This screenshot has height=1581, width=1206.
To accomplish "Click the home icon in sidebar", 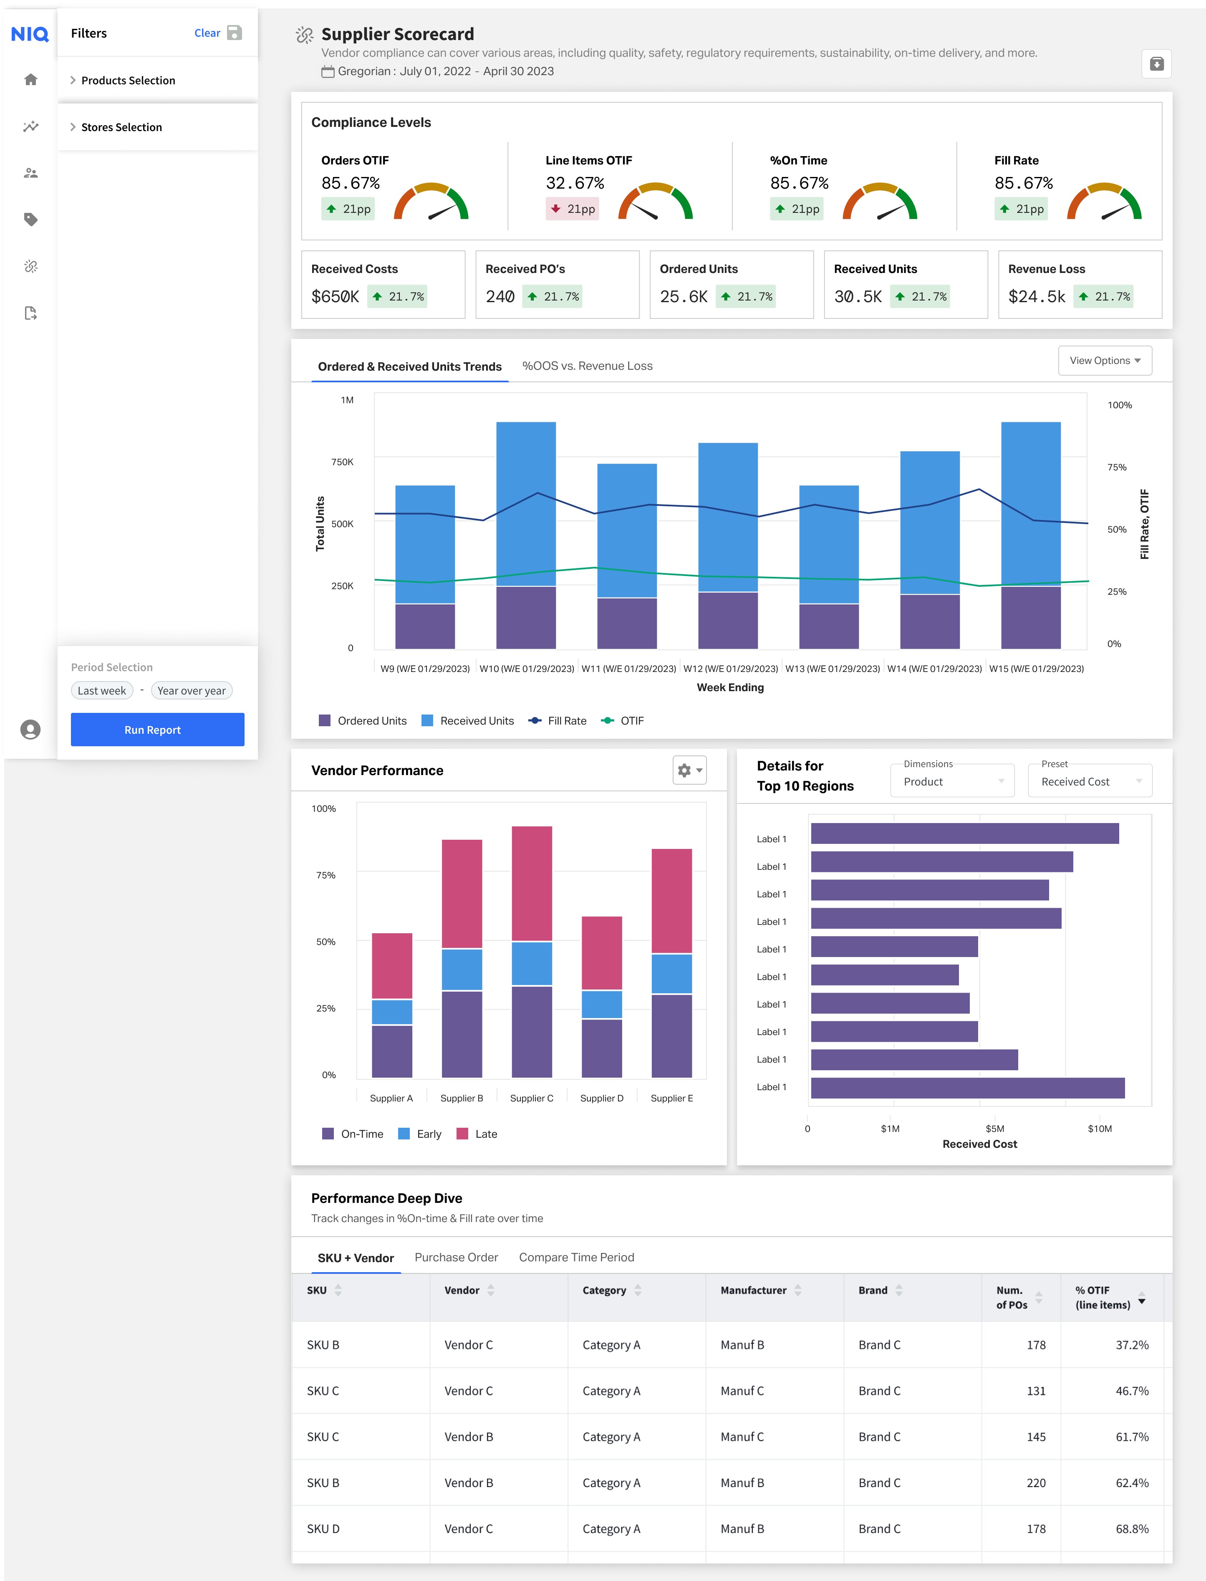I will (30, 80).
